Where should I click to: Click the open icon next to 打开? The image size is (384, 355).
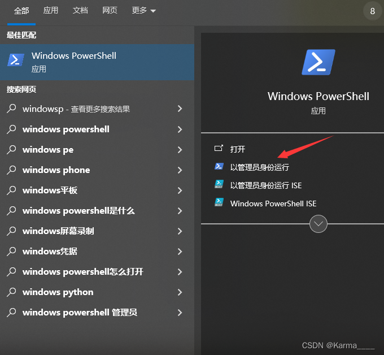[x=219, y=148]
